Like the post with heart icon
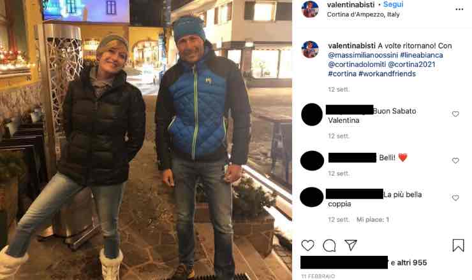 pyautogui.click(x=307, y=246)
